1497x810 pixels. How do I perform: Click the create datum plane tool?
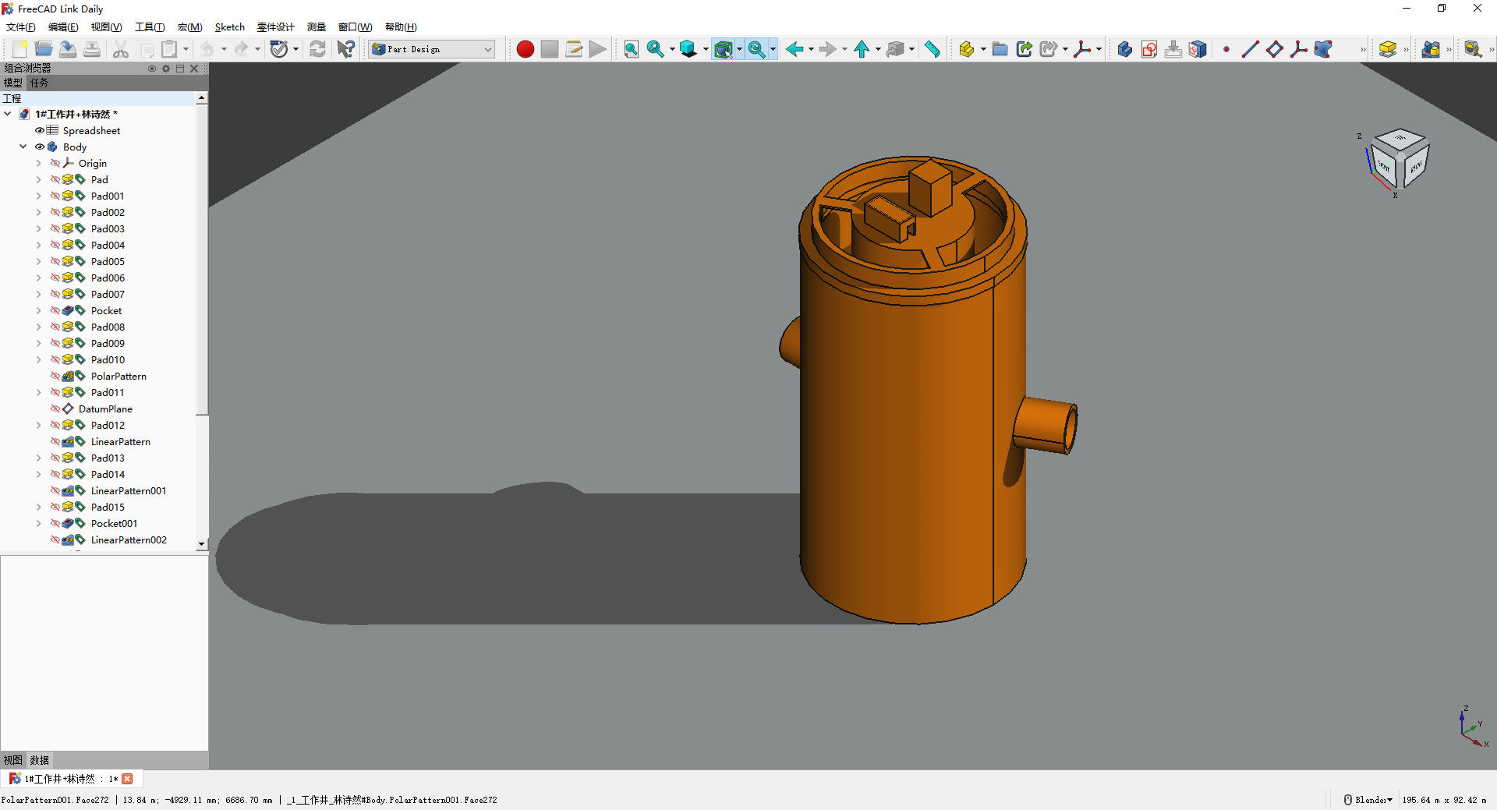tap(1274, 49)
